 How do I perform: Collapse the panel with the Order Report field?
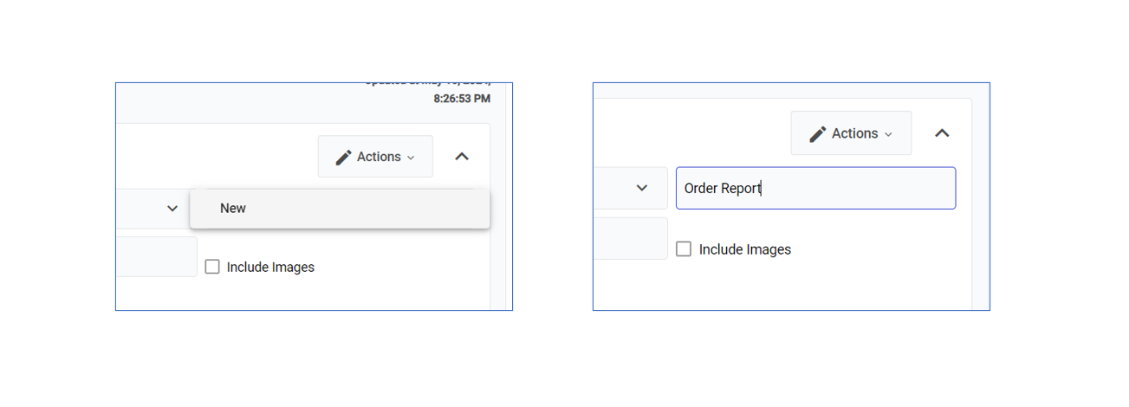click(x=942, y=133)
